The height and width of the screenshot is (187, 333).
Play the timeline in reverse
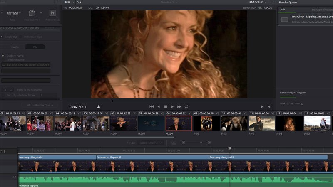[159, 107]
